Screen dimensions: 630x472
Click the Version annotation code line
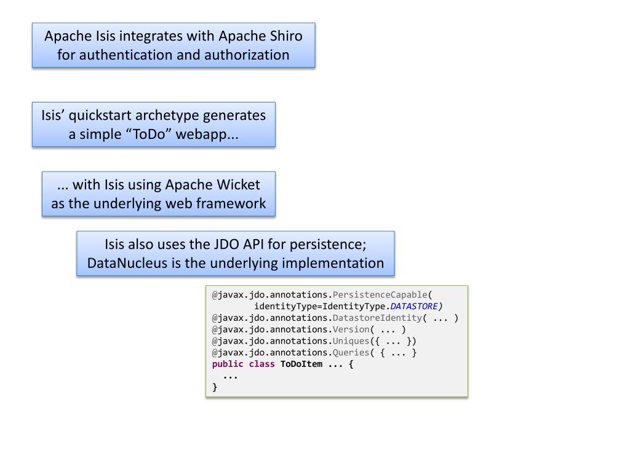[309, 329]
